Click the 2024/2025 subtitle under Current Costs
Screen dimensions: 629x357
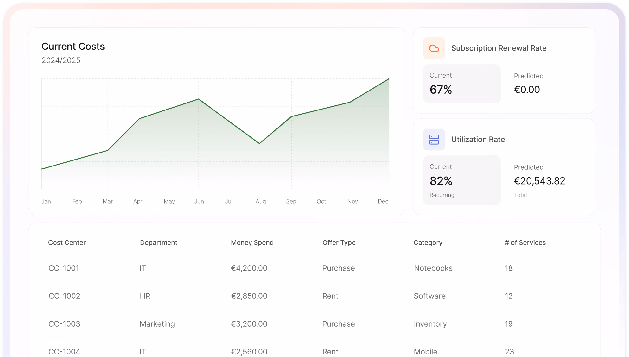[61, 60]
